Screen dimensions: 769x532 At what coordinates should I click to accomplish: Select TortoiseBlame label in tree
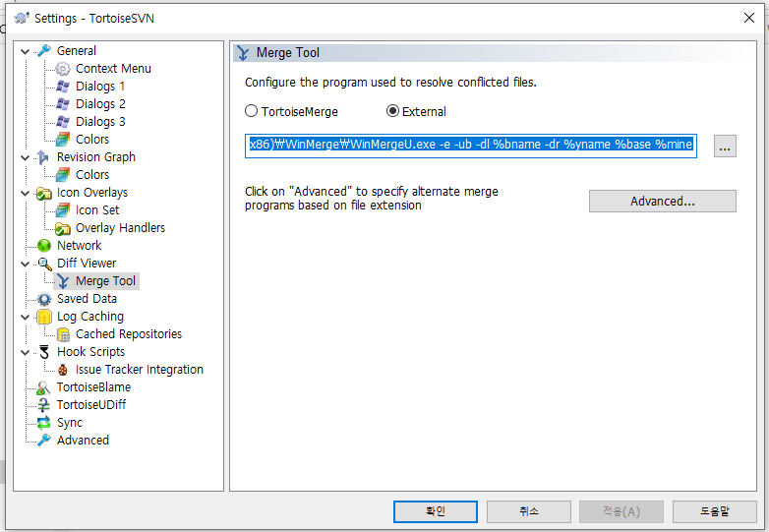[x=93, y=387]
